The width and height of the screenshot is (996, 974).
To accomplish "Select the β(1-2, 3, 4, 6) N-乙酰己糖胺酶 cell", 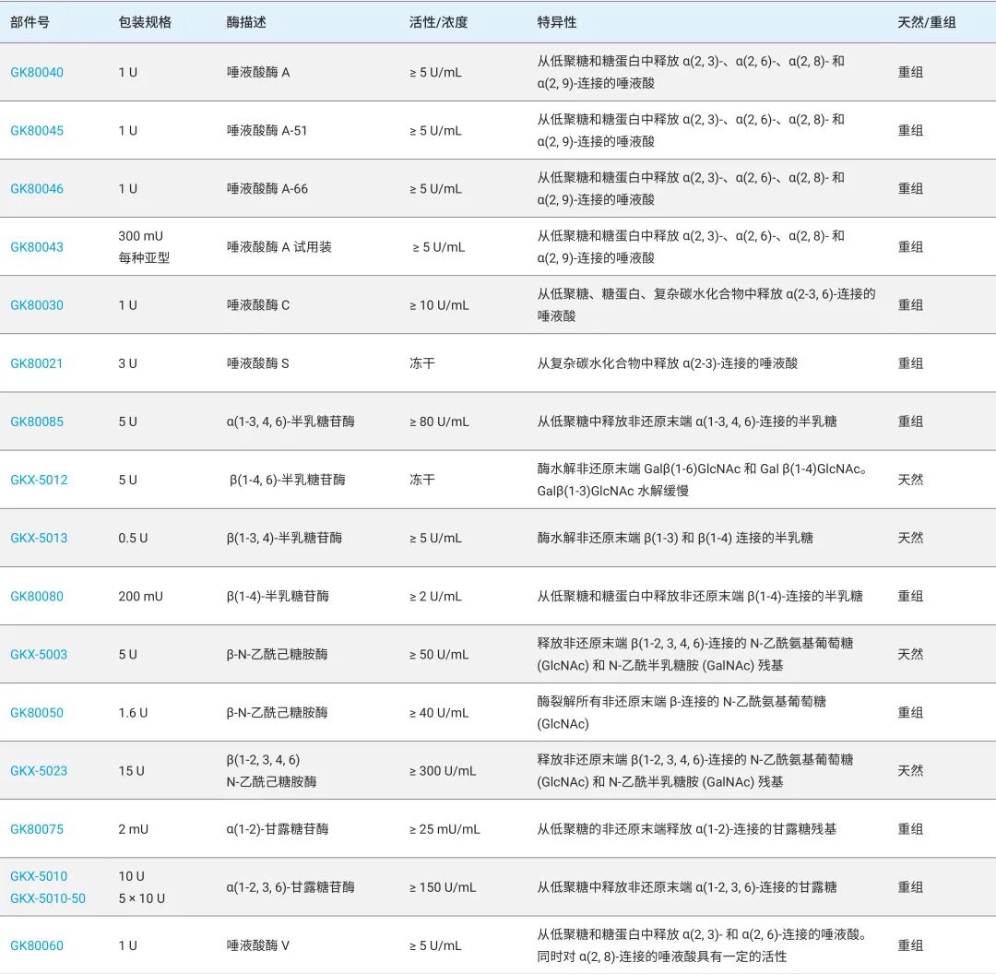I will 272,771.
